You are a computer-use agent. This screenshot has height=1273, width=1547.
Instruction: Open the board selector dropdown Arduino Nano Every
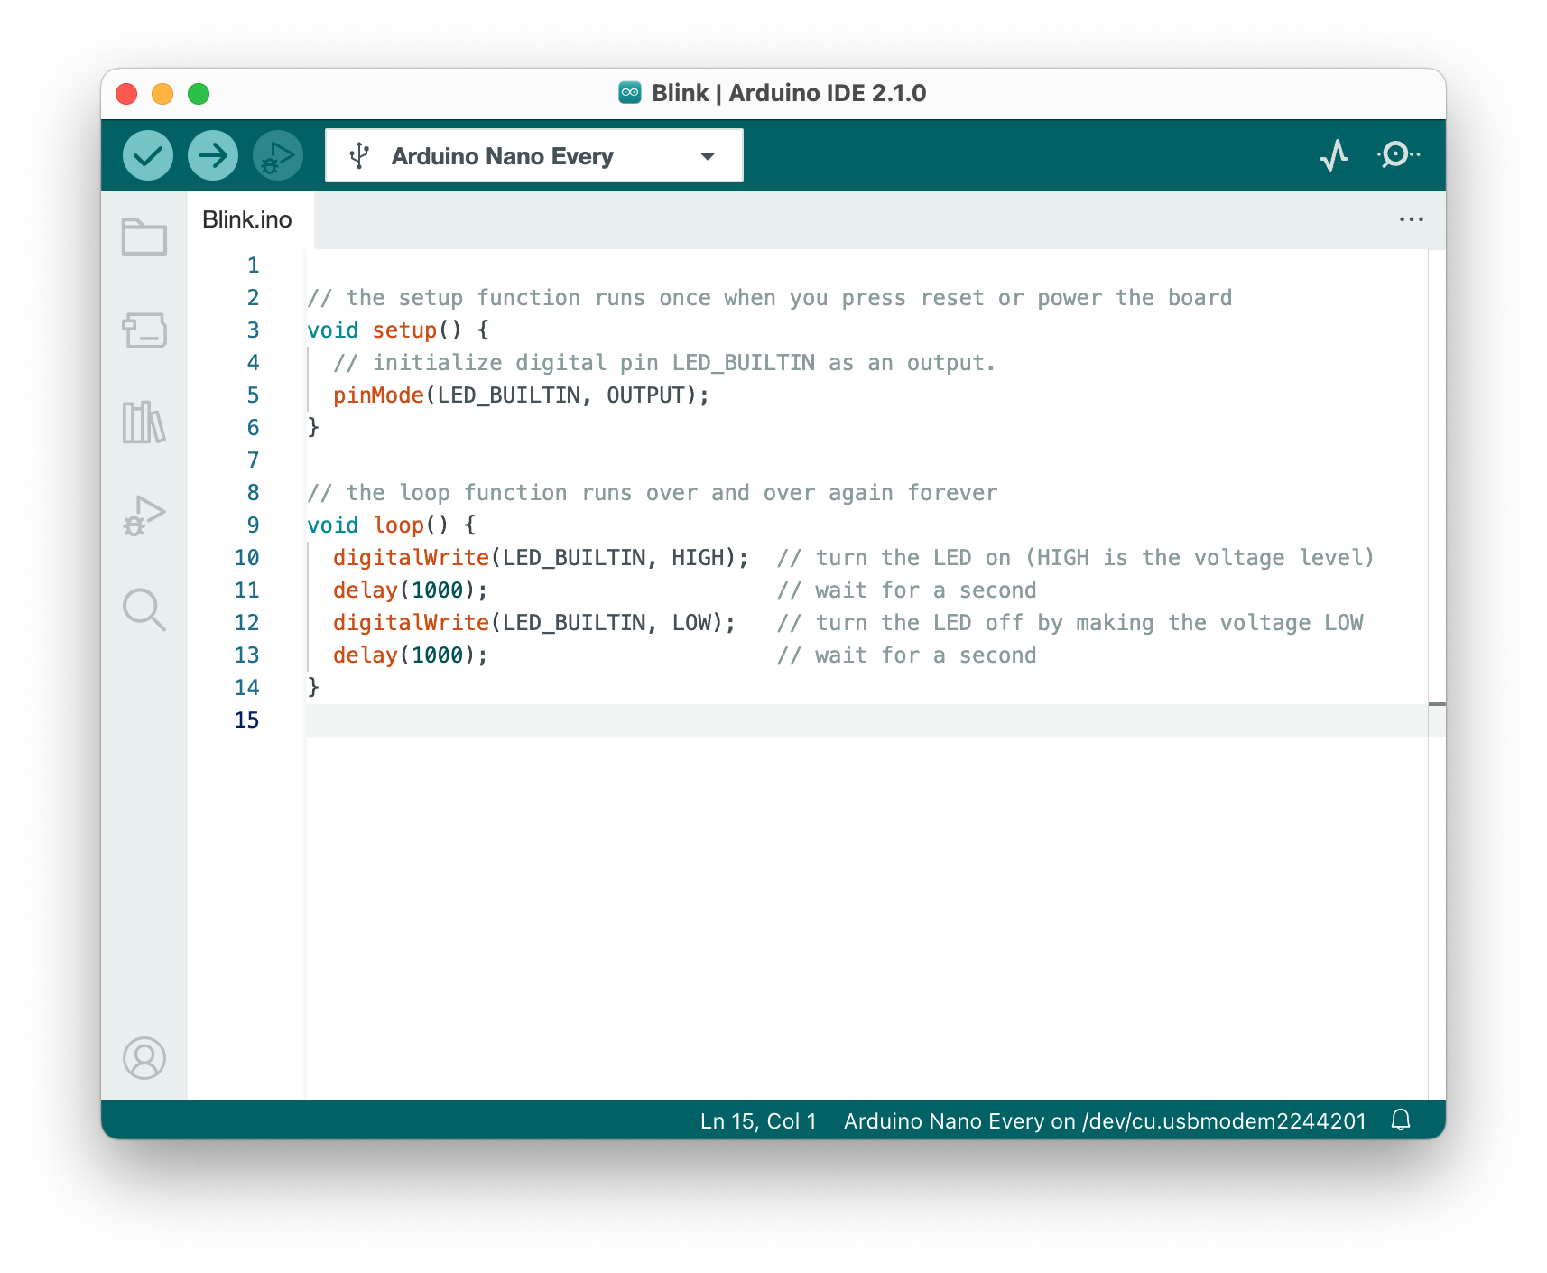[x=534, y=155]
